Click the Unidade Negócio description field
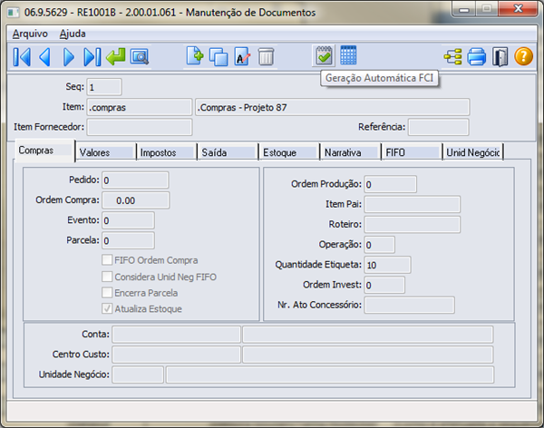Screen dimensions: 544x428 330,374
